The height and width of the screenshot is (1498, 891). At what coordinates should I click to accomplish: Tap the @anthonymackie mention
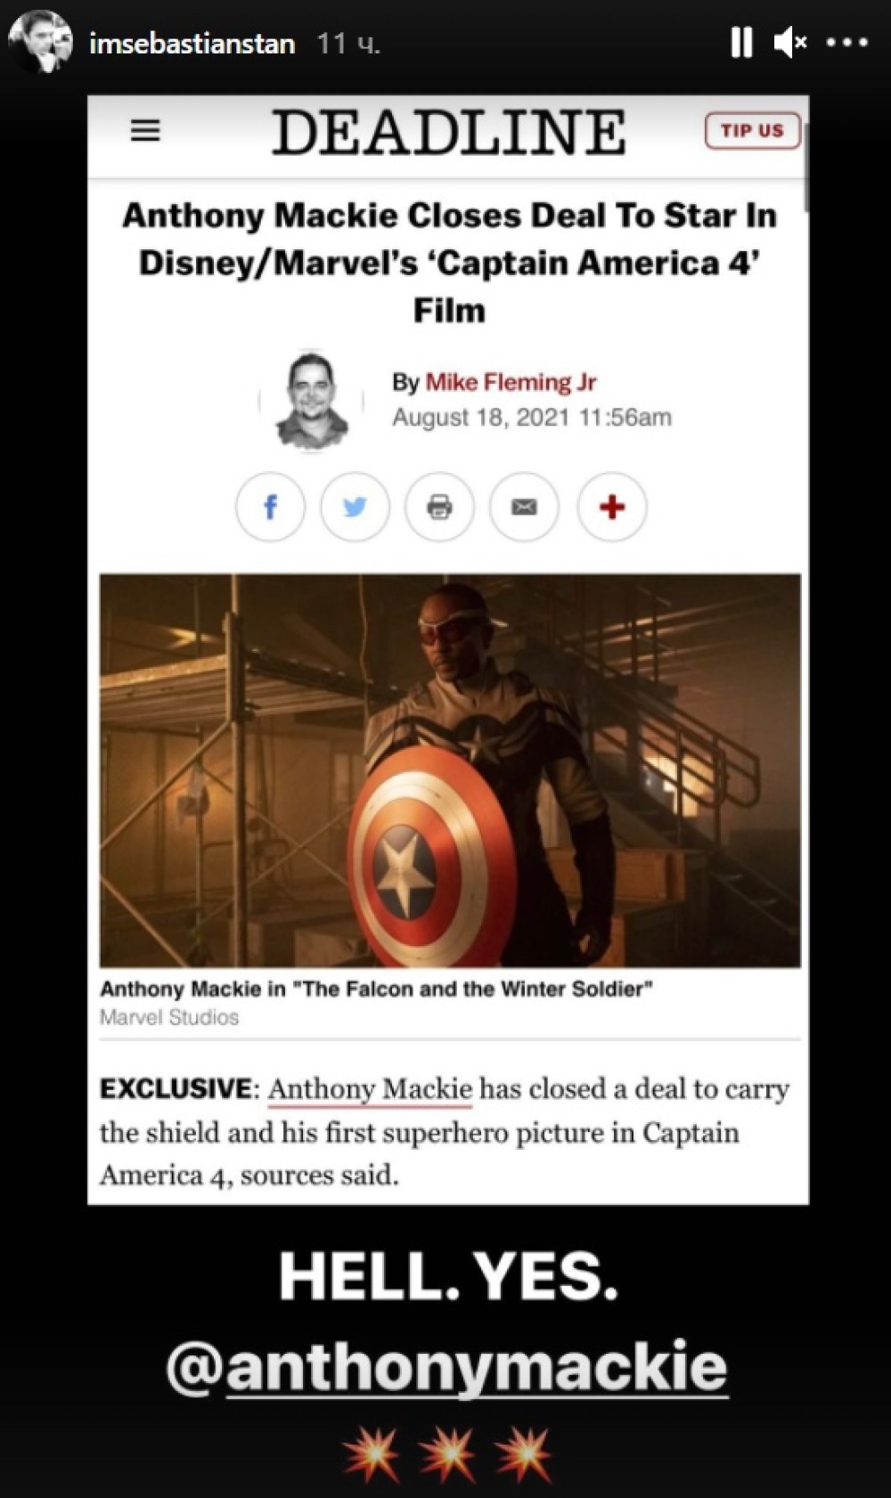[x=447, y=1367]
